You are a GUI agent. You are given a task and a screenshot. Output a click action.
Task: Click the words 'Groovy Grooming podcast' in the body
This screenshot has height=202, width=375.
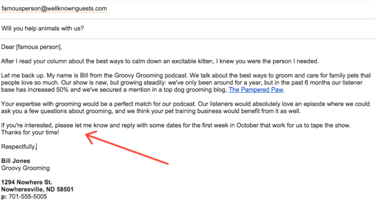pos(150,76)
